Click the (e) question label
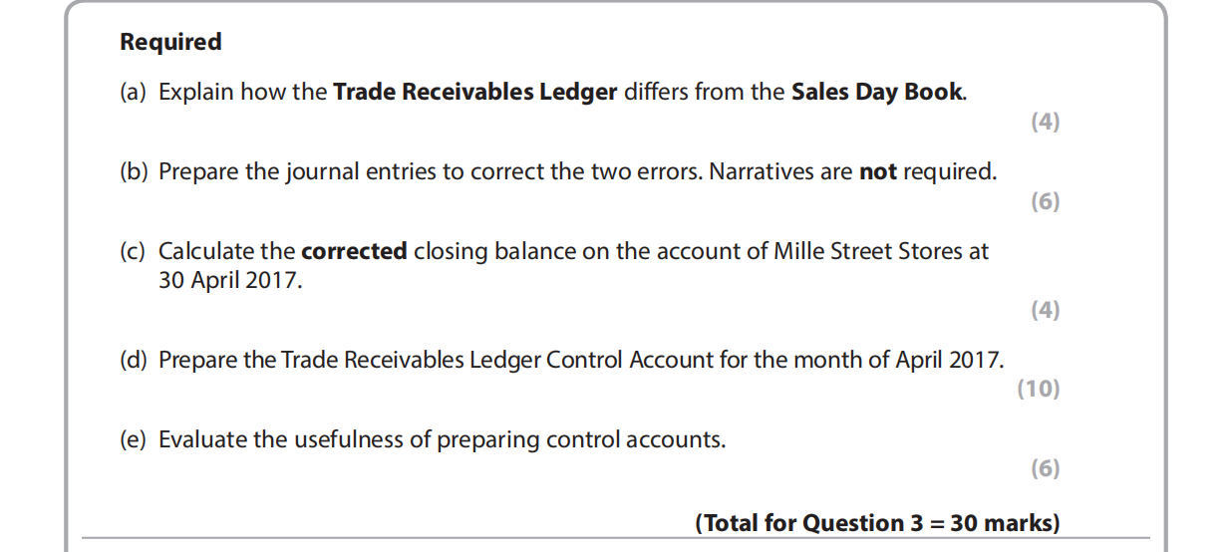Viewport: 1232px width, 552px height. [x=133, y=439]
